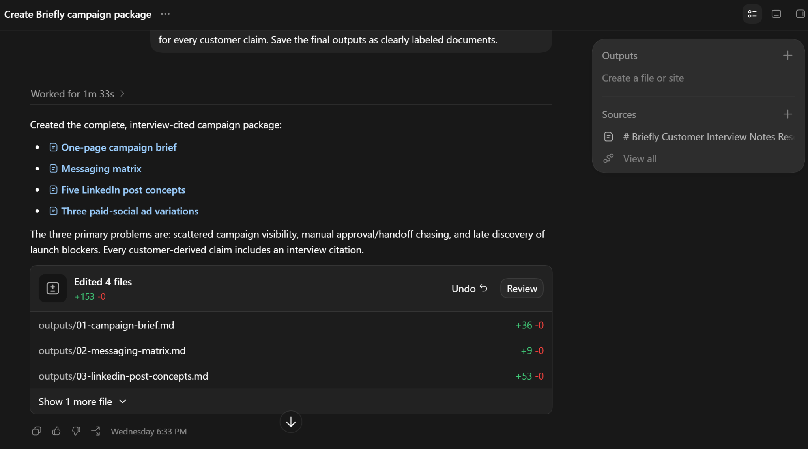Toggle the right sidebar layout icon
Image resolution: width=808 pixels, height=449 pixels.
coord(800,14)
